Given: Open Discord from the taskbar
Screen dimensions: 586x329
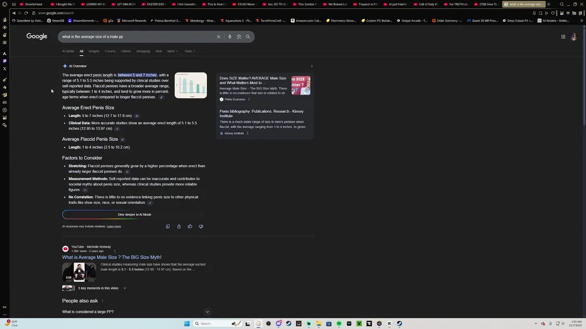Looking at the screenshot, I should 279,324.
